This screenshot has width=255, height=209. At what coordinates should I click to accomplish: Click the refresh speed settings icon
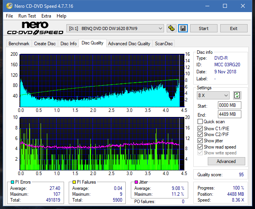pyautogui.click(x=237, y=95)
